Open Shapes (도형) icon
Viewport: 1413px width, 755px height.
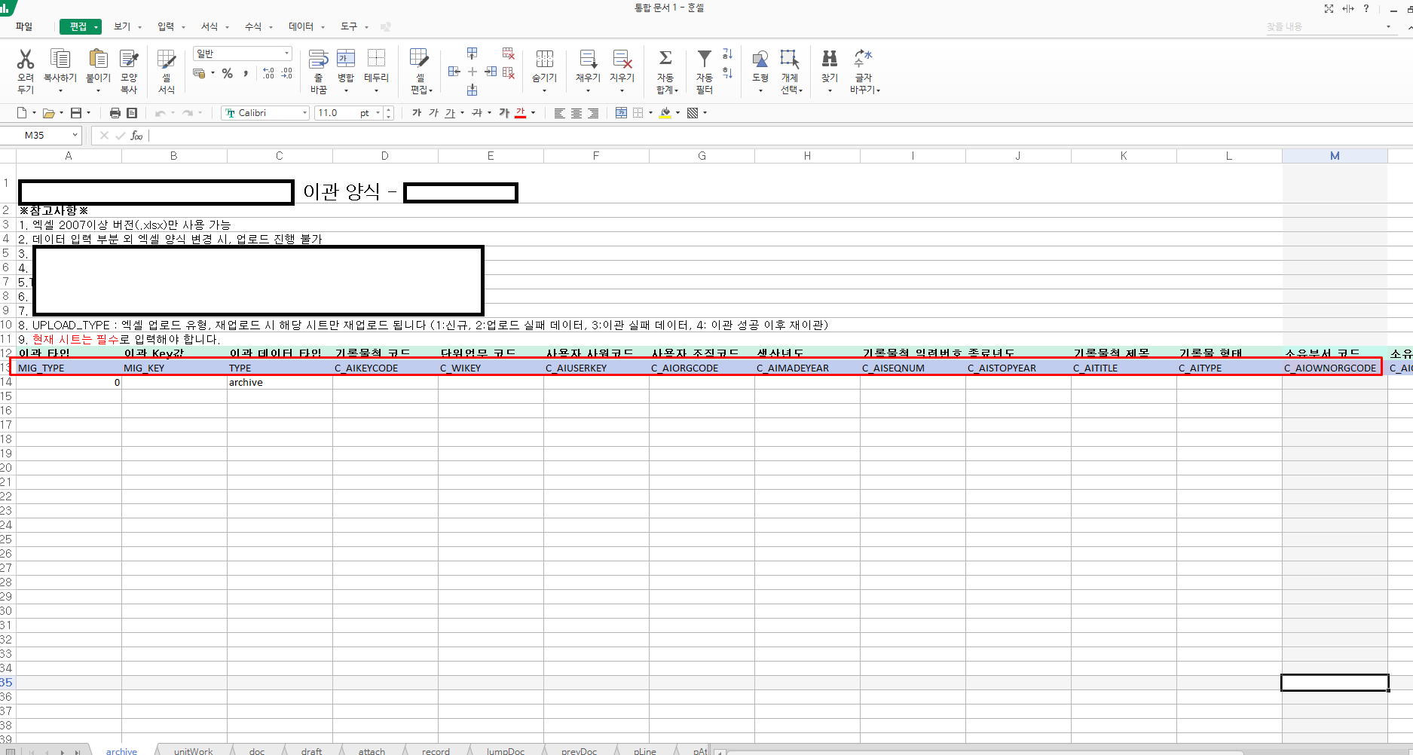(760, 59)
